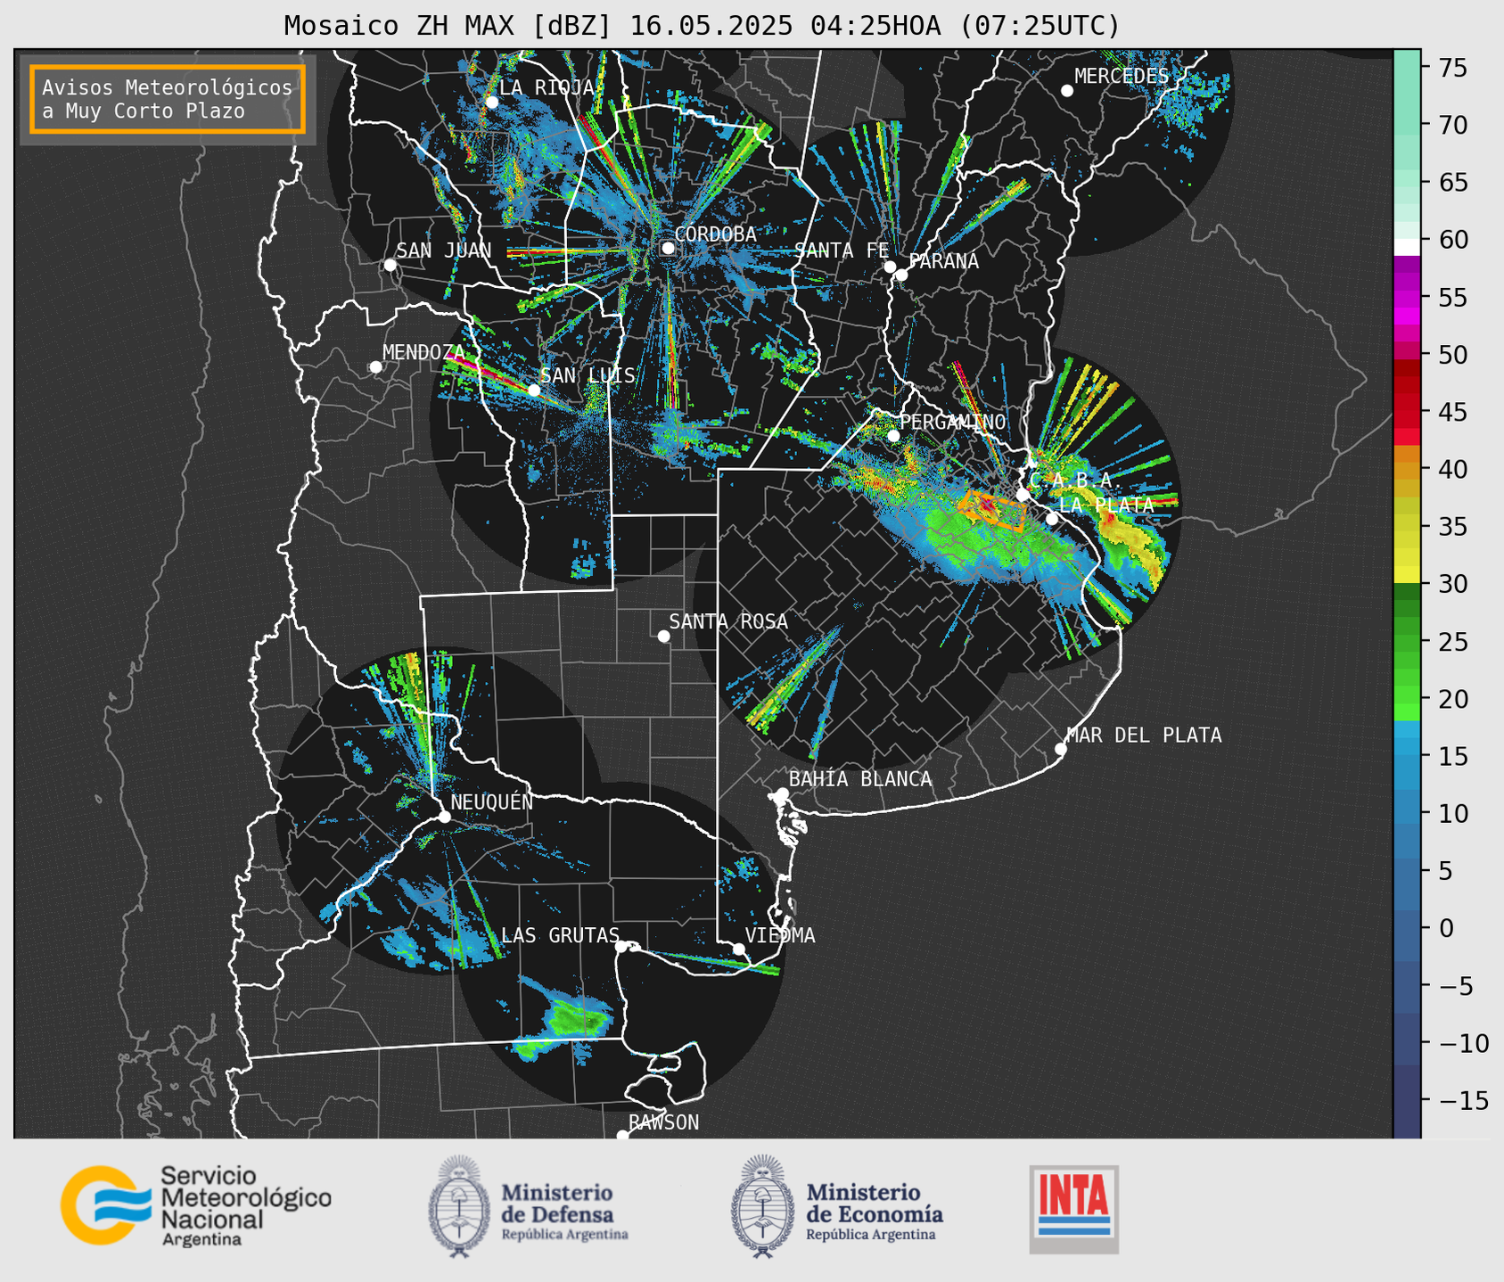
Task: Click the Viedma city marker dot
Action: [x=738, y=949]
